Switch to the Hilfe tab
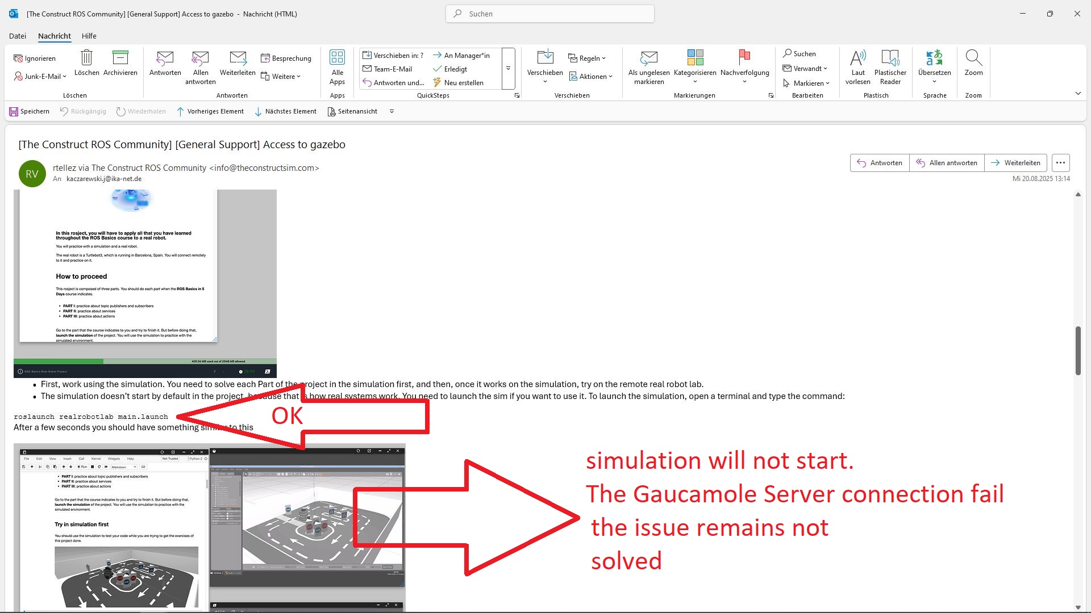Screen dimensions: 1091x613 point(89,36)
